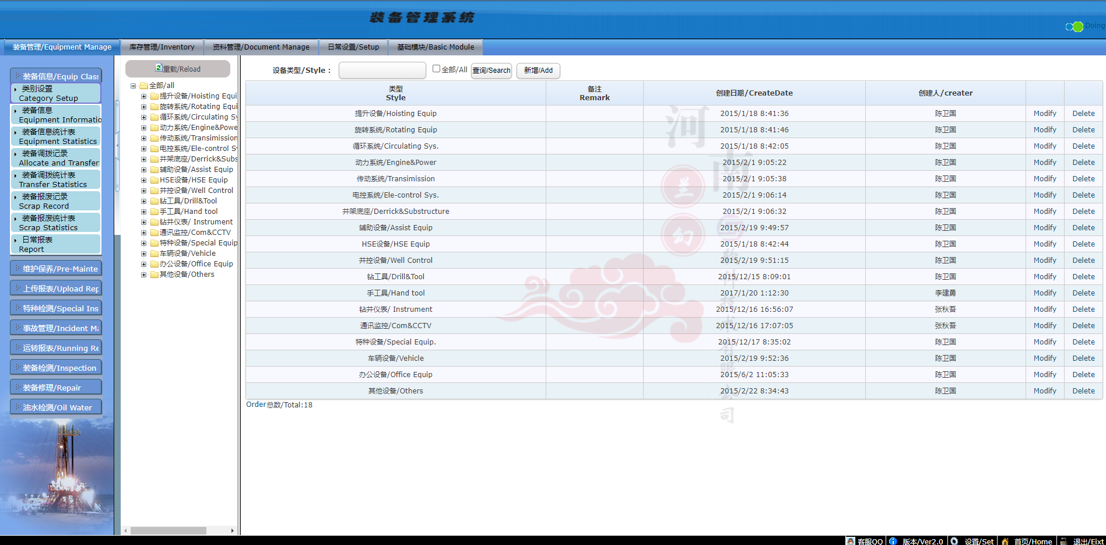Click the 查询/Search button
Screen dimensions: 1106x545
tap(491, 71)
